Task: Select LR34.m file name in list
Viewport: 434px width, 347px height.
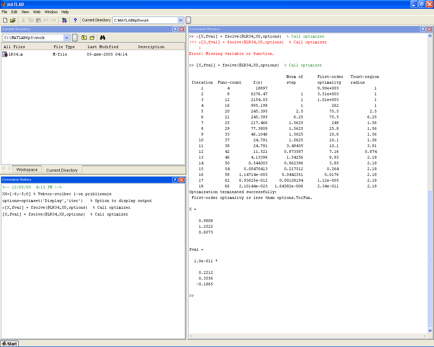Action: (x=16, y=54)
